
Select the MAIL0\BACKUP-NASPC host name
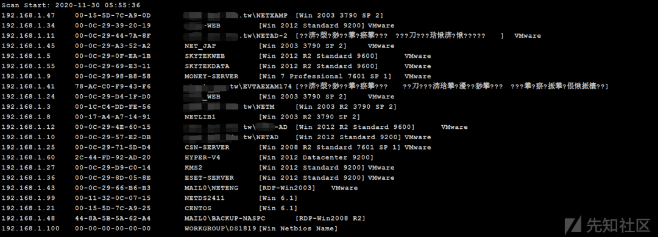tap(224, 218)
